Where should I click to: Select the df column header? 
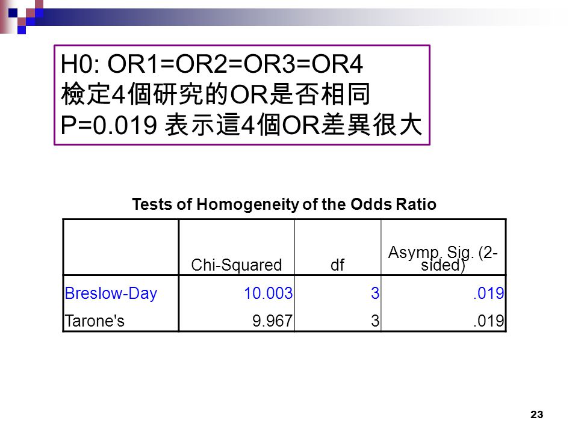(x=337, y=265)
